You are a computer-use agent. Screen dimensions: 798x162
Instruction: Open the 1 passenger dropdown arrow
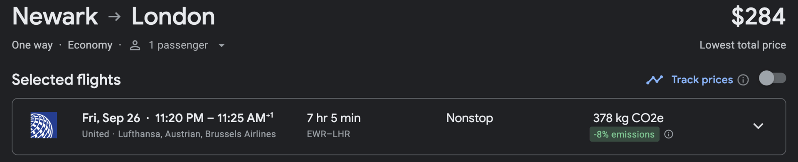tap(222, 46)
